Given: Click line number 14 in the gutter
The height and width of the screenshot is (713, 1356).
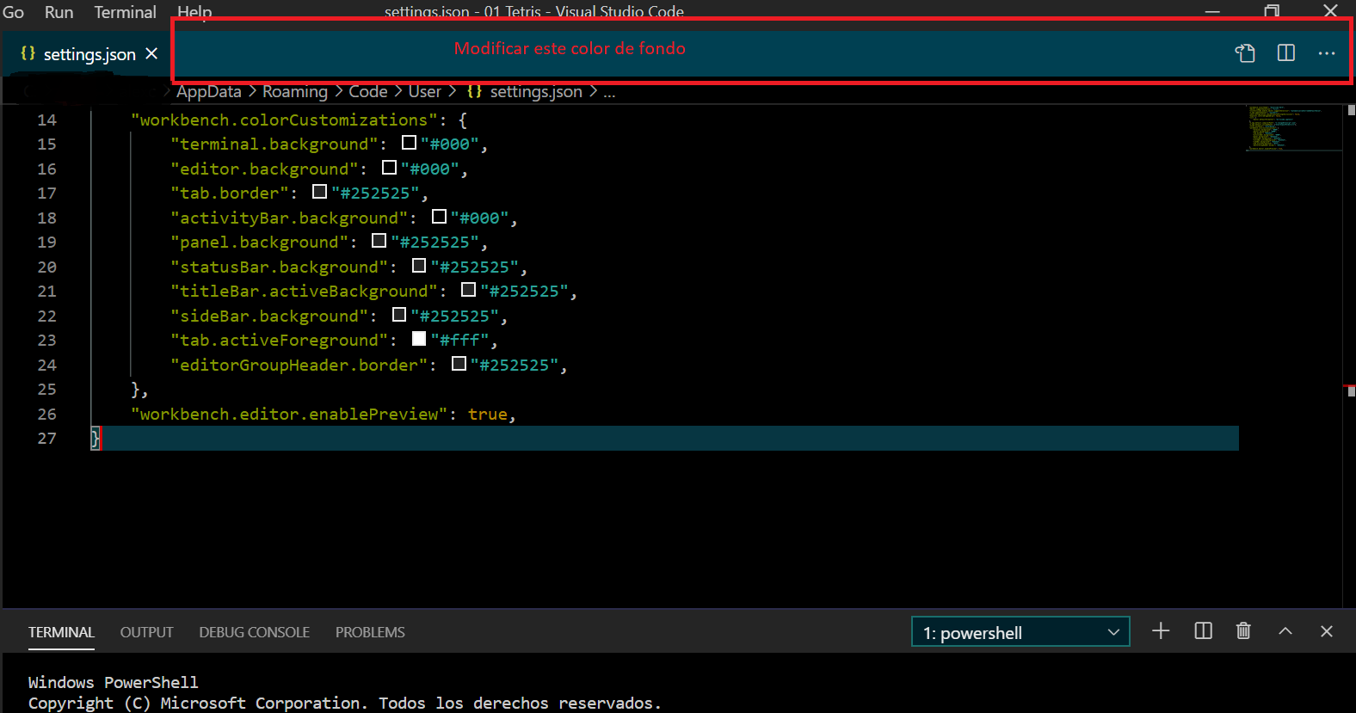Looking at the screenshot, I should (x=46, y=120).
